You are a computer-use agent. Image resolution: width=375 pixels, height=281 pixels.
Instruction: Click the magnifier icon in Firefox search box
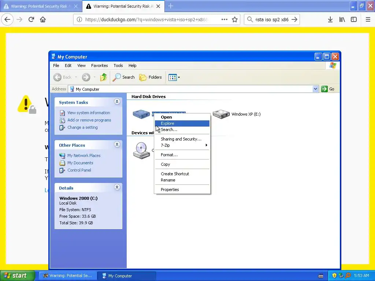[x=250, y=20]
